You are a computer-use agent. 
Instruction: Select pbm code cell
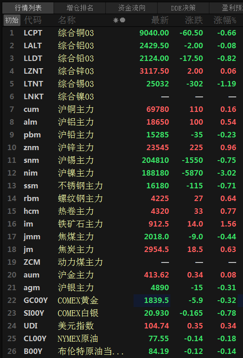32,135
